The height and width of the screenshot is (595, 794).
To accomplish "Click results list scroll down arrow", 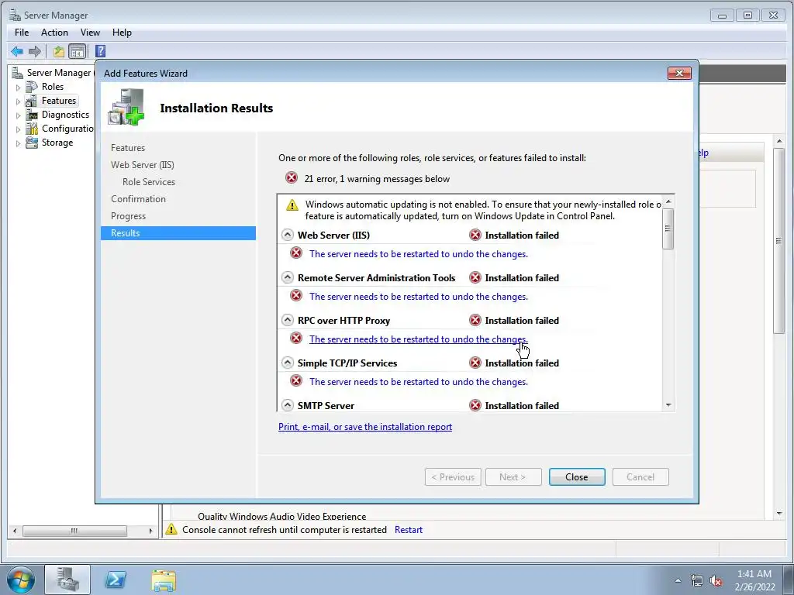I will point(668,404).
